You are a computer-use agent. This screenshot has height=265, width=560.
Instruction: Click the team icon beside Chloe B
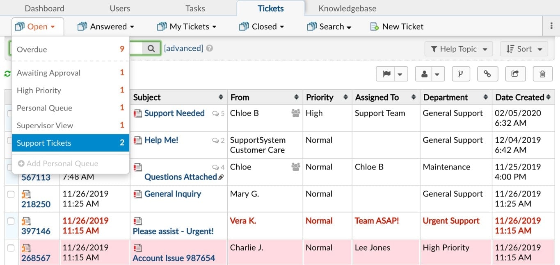[x=295, y=113]
